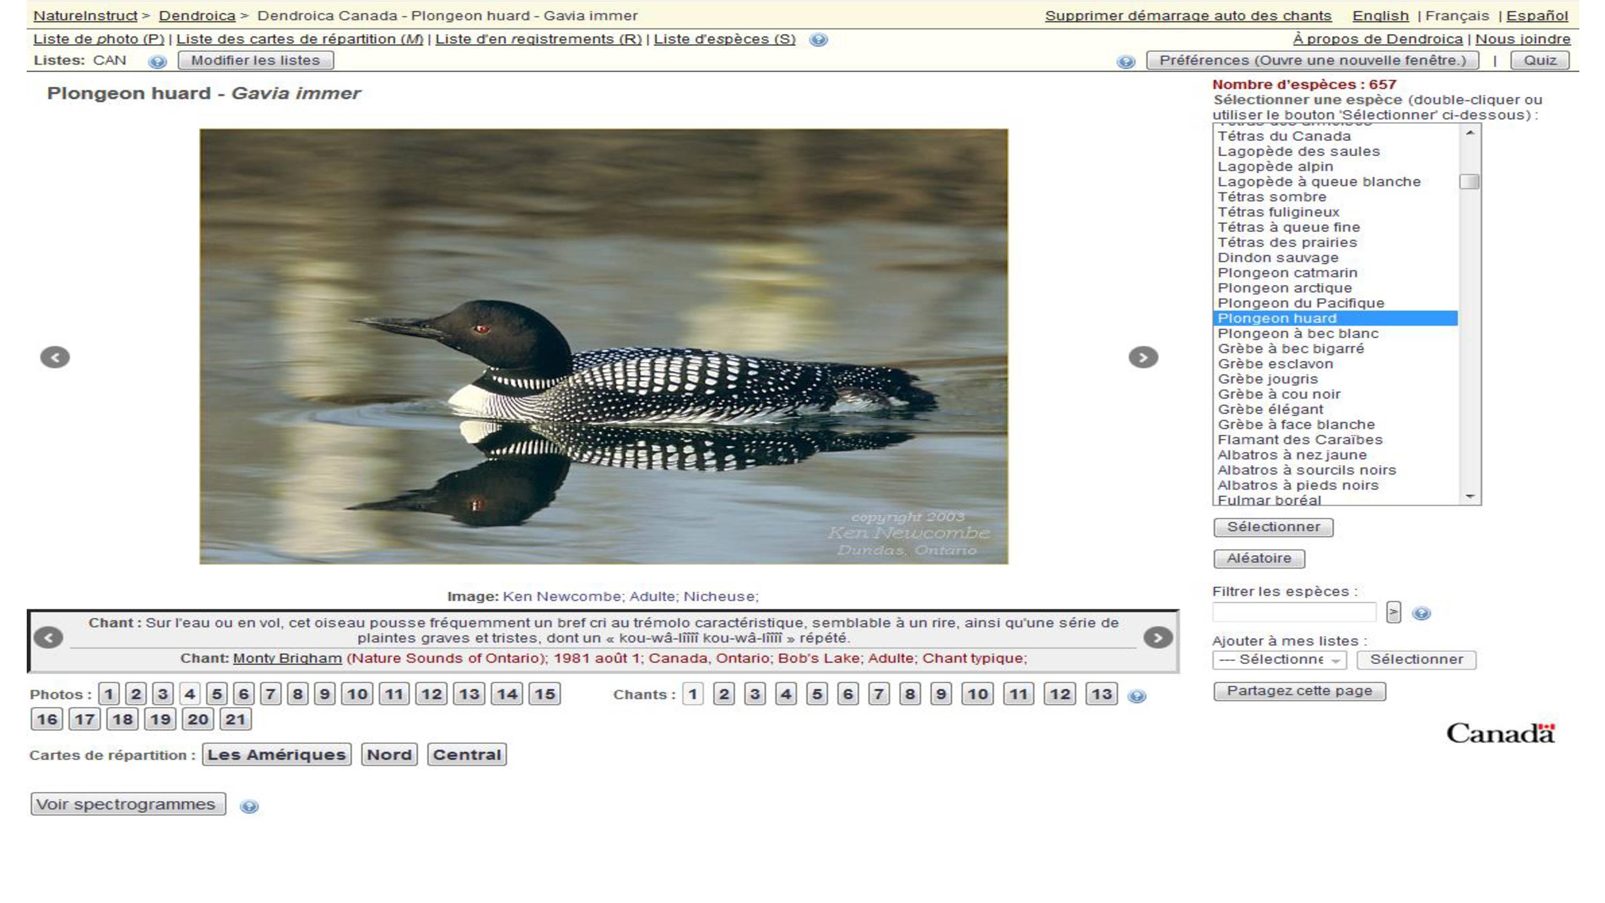
Task: Open Liste de photo (P)
Action: pyautogui.click(x=98, y=39)
